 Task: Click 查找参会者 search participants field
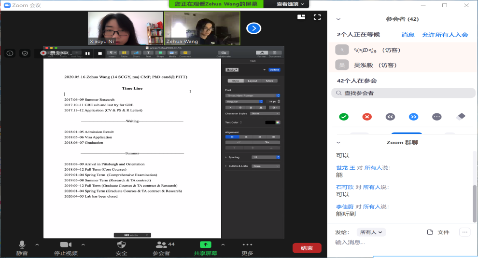point(403,93)
